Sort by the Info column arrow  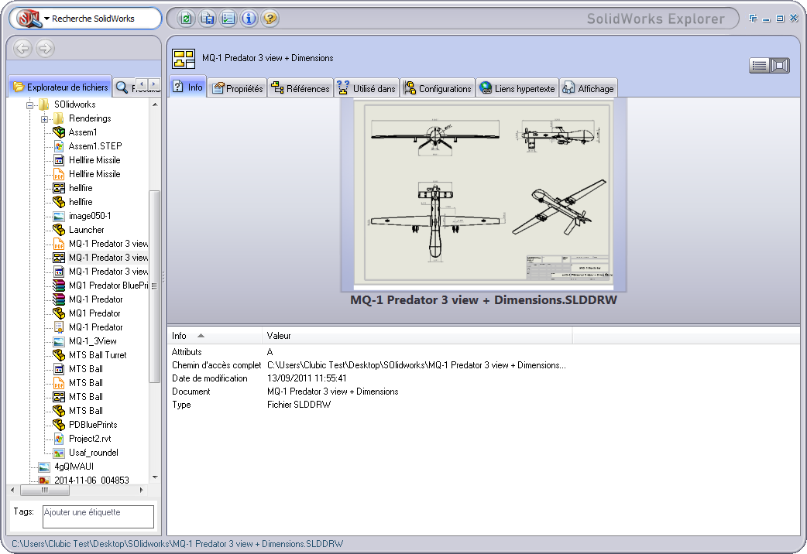tap(201, 336)
